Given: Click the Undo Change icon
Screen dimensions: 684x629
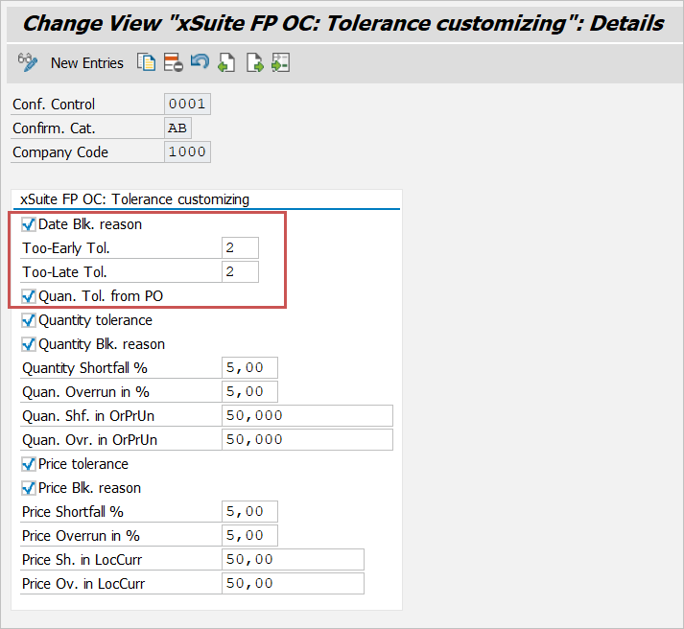Looking at the screenshot, I should click(x=200, y=63).
